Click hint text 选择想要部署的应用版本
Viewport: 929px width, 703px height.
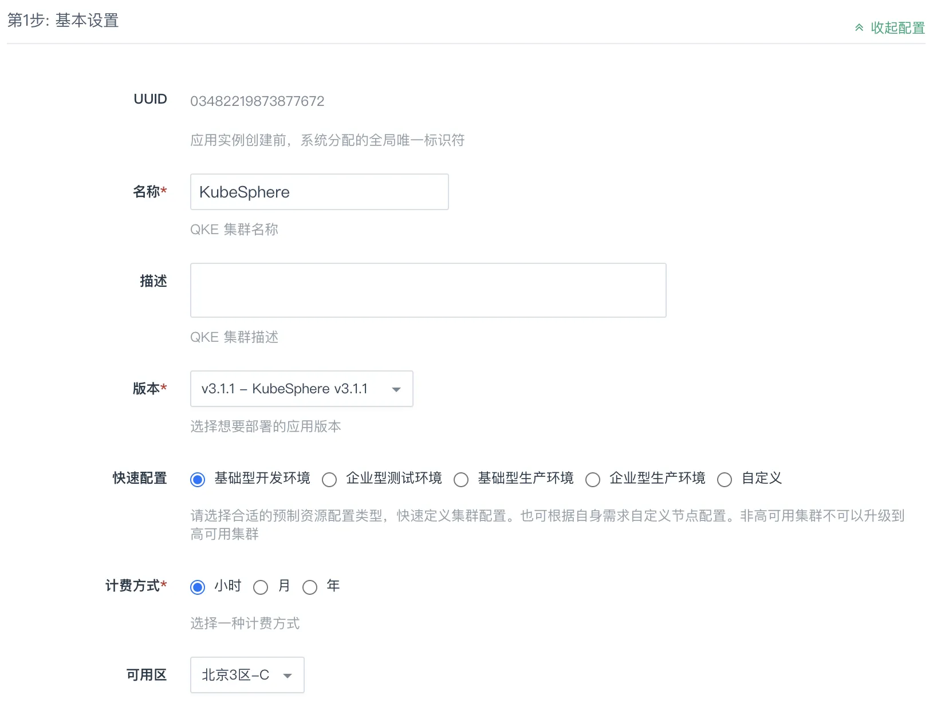[266, 426]
